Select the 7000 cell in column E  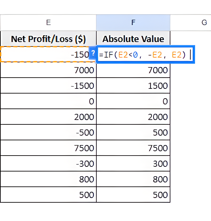[x=48, y=70]
